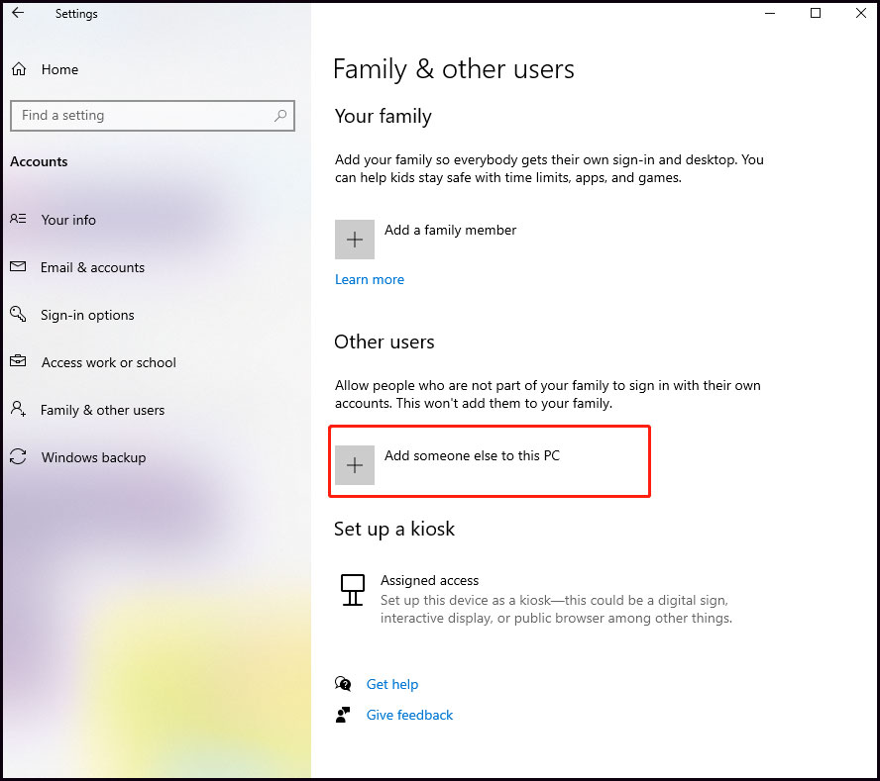Image resolution: width=880 pixels, height=781 pixels.
Task: Click Add someone else to this PC
Action: [473, 456]
